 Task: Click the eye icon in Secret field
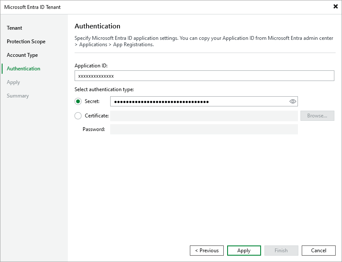[292, 101]
